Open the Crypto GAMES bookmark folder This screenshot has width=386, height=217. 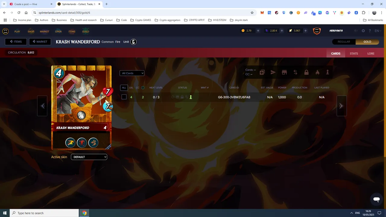(x=141, y=20)
